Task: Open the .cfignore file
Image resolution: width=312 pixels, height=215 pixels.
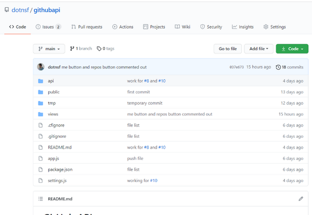Action: coord(56,125)
